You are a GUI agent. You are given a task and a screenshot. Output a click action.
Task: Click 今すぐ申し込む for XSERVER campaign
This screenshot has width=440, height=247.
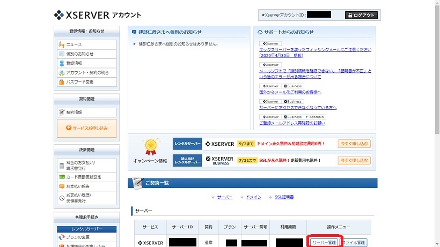click(354, 144)
